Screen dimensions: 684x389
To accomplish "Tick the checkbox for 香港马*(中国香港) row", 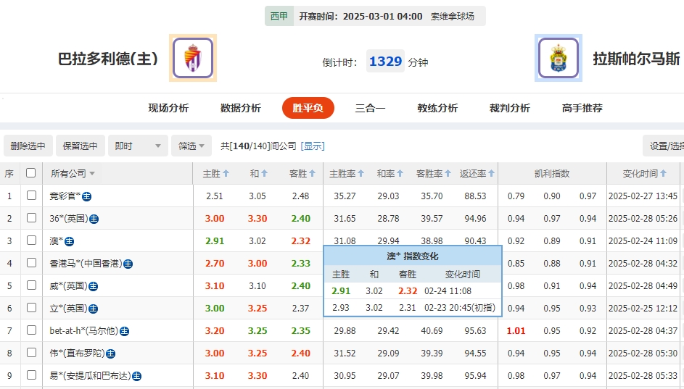I will tap(31, 263).
